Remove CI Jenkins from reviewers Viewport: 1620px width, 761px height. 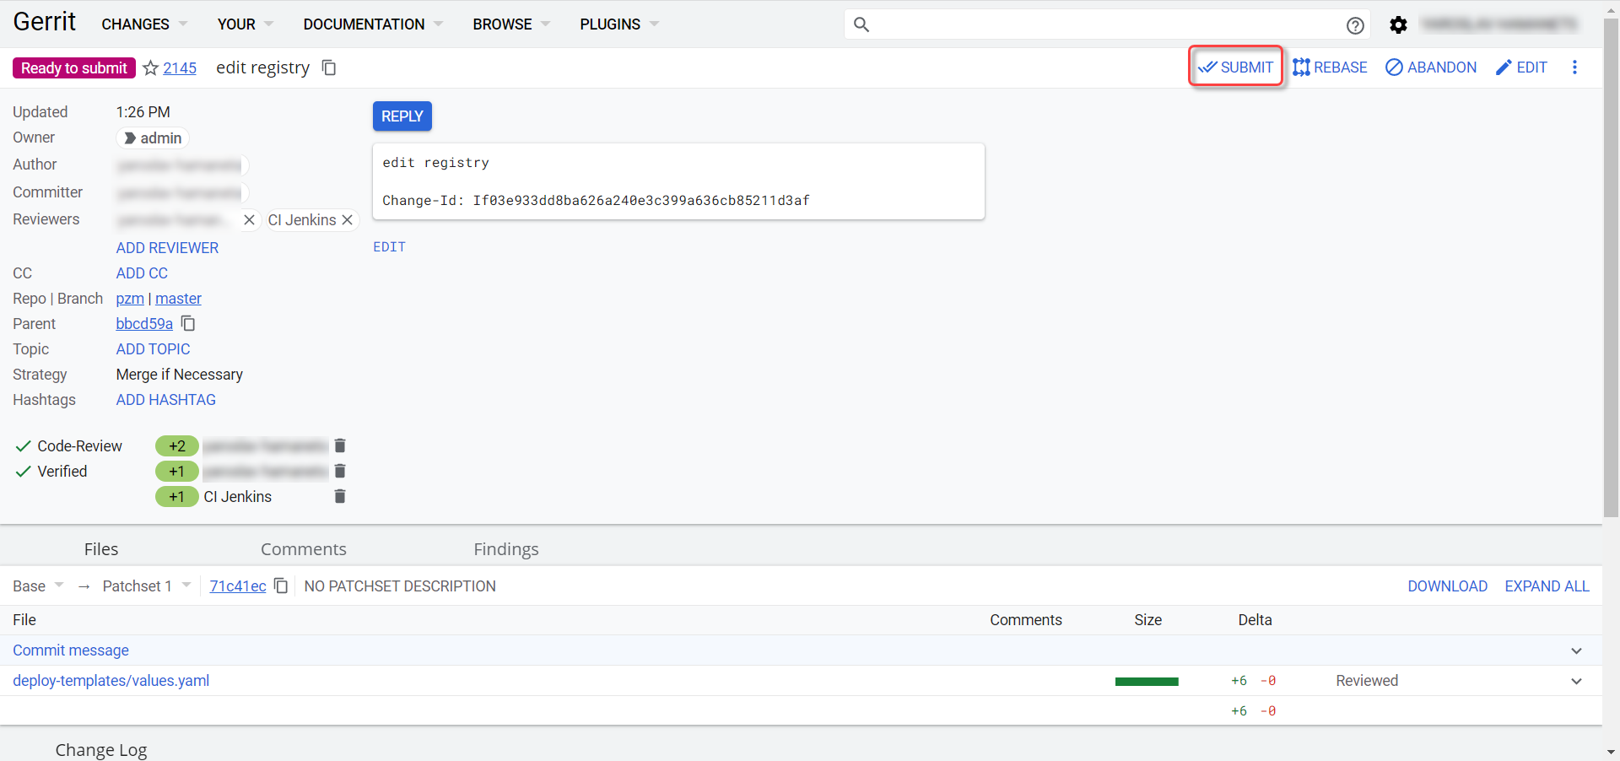[x=347, y=220]
